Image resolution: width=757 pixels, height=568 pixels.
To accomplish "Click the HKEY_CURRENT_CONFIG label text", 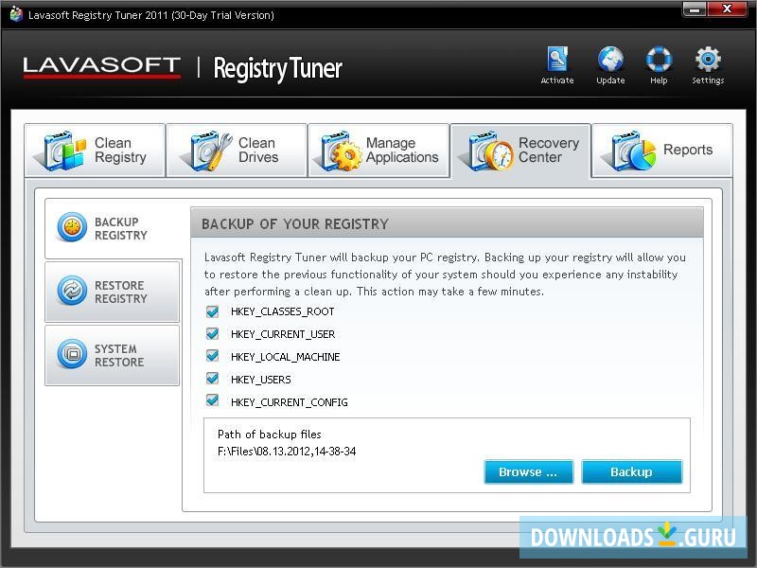I will (x=290, y=402).
